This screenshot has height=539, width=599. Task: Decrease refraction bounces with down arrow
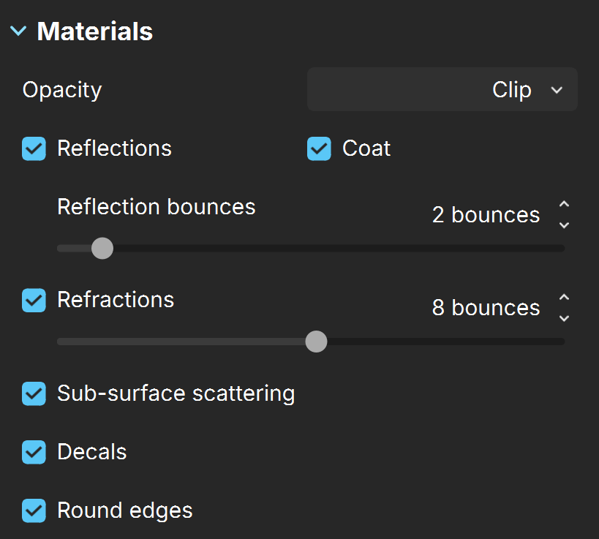tap(564, 318)
